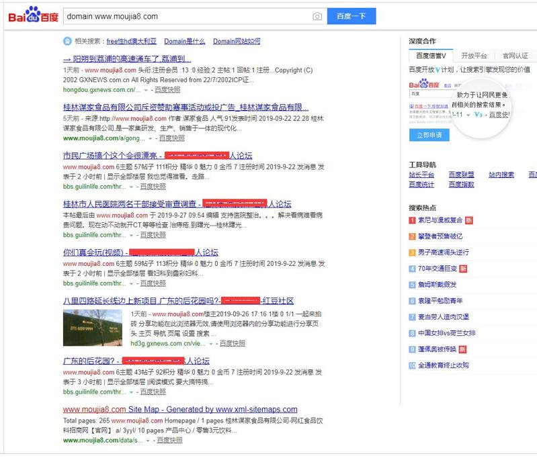Open 百度快照 for hongdou.gxnews.com.cn result

click(167, 90)
